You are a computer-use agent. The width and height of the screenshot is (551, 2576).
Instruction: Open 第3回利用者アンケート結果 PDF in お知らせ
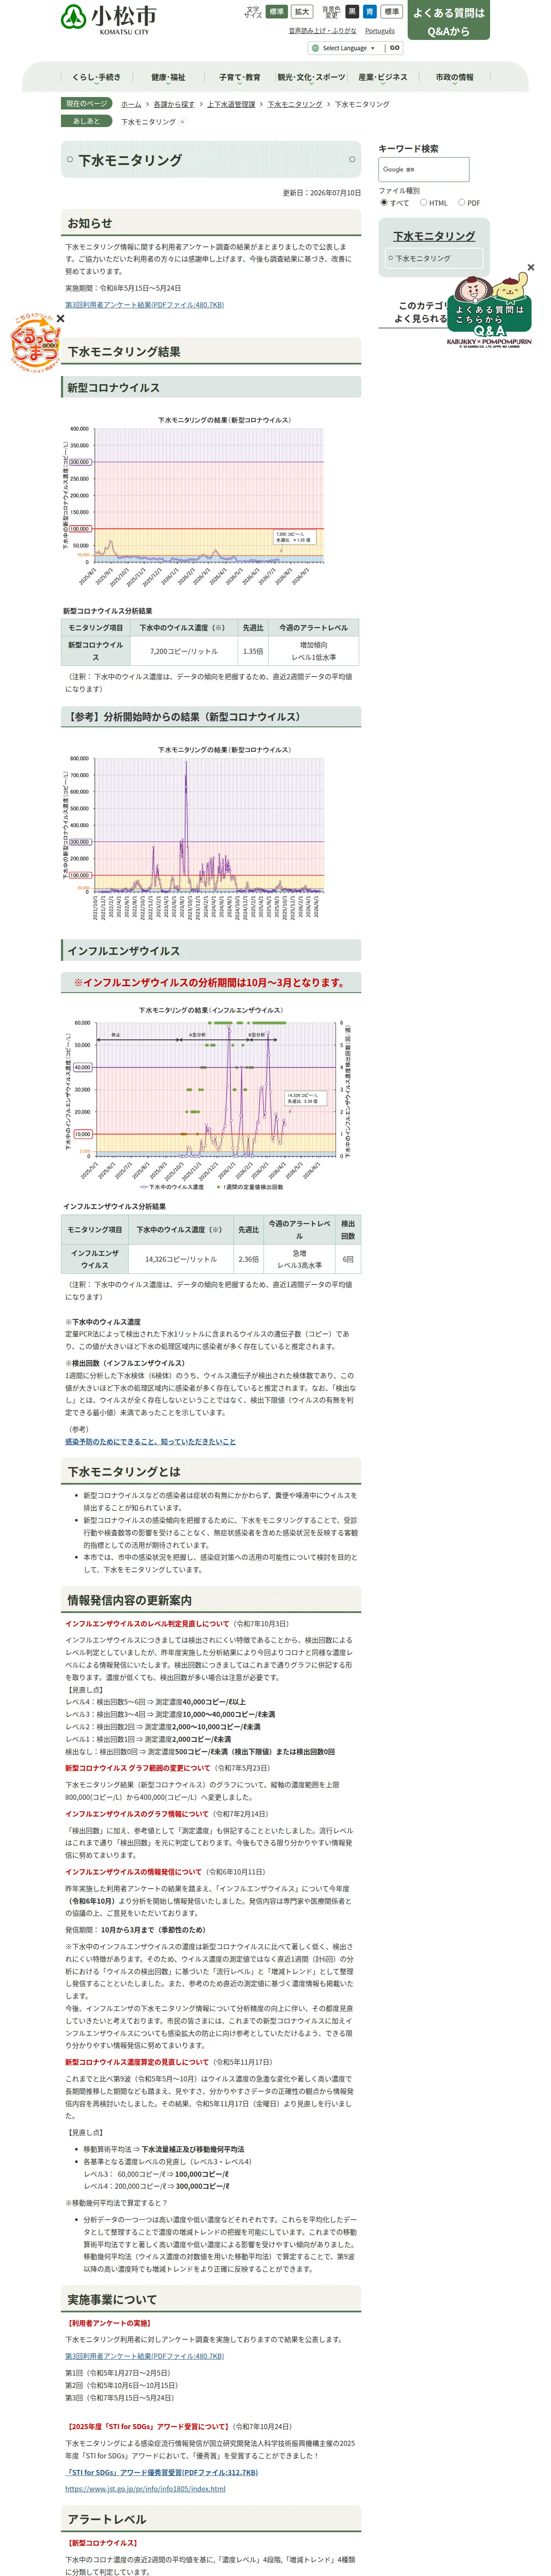[144, 305]
